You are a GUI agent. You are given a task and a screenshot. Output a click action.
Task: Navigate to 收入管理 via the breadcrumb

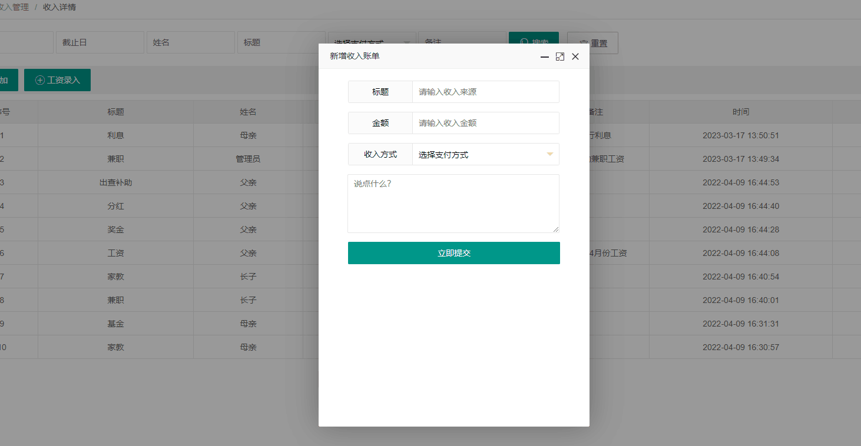tap(12, 7)
